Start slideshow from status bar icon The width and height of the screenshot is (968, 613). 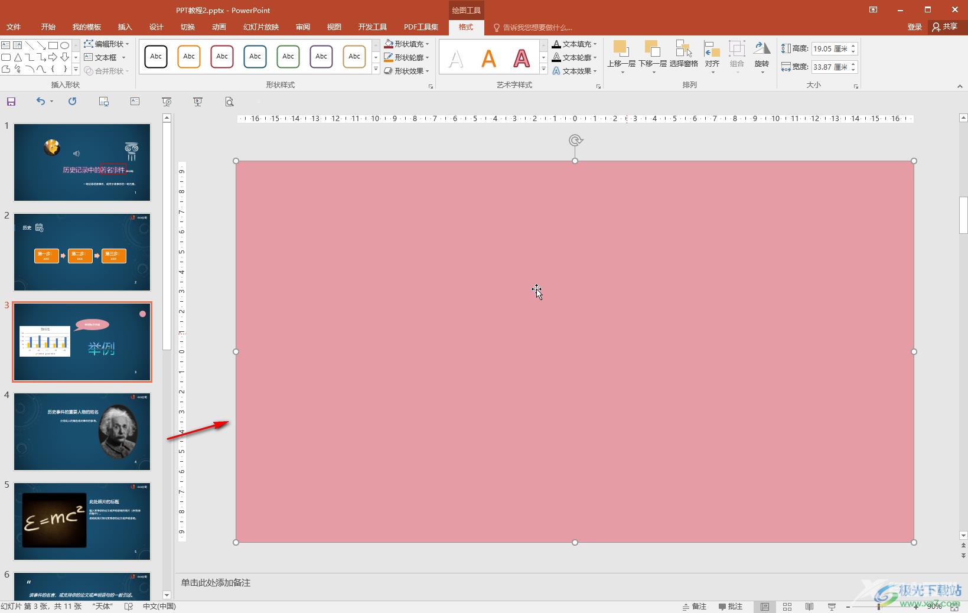coord(832,607)
